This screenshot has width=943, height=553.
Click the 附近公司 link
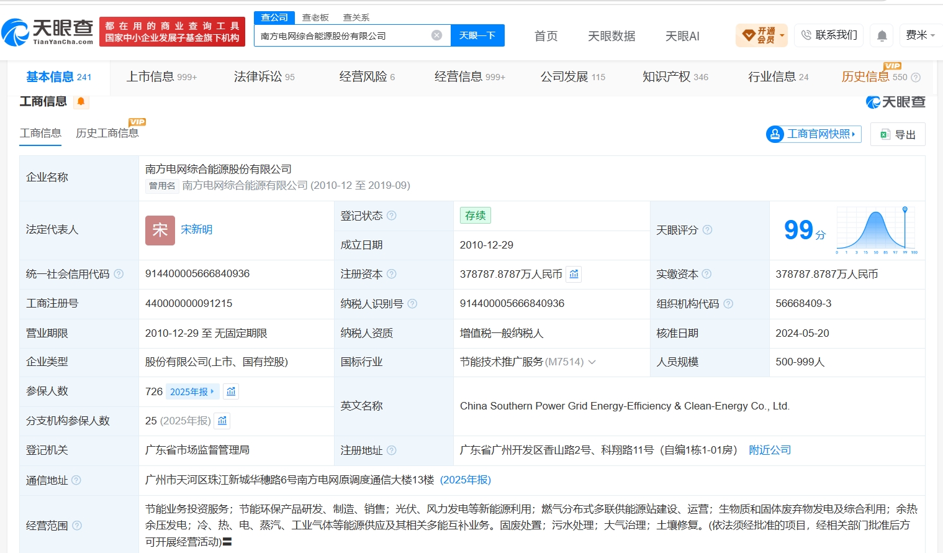[770, 450]
